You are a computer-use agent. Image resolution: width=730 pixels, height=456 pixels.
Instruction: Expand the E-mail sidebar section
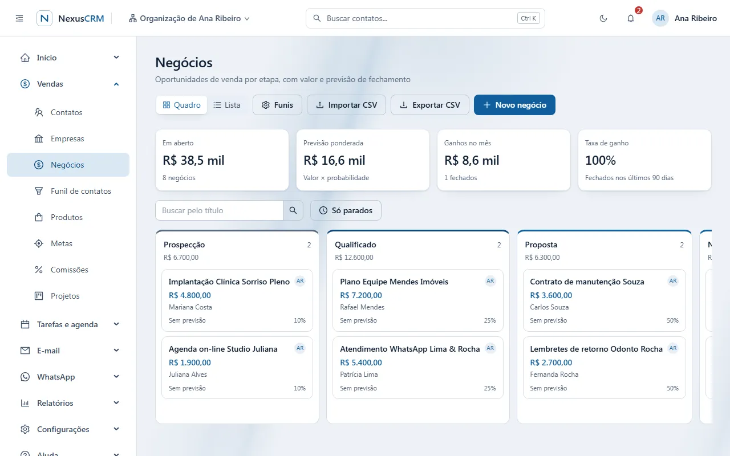(68, 351)
